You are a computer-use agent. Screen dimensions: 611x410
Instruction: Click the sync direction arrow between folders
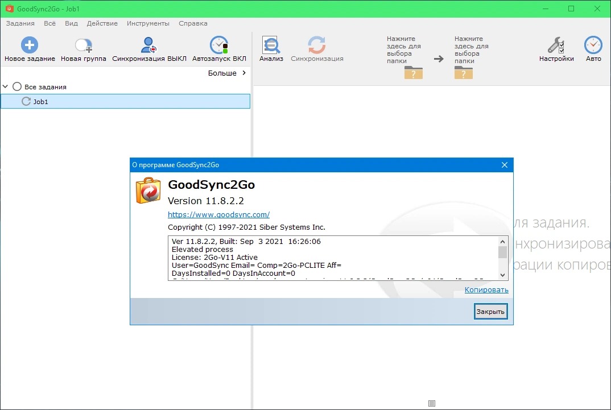tap(439, 59)
